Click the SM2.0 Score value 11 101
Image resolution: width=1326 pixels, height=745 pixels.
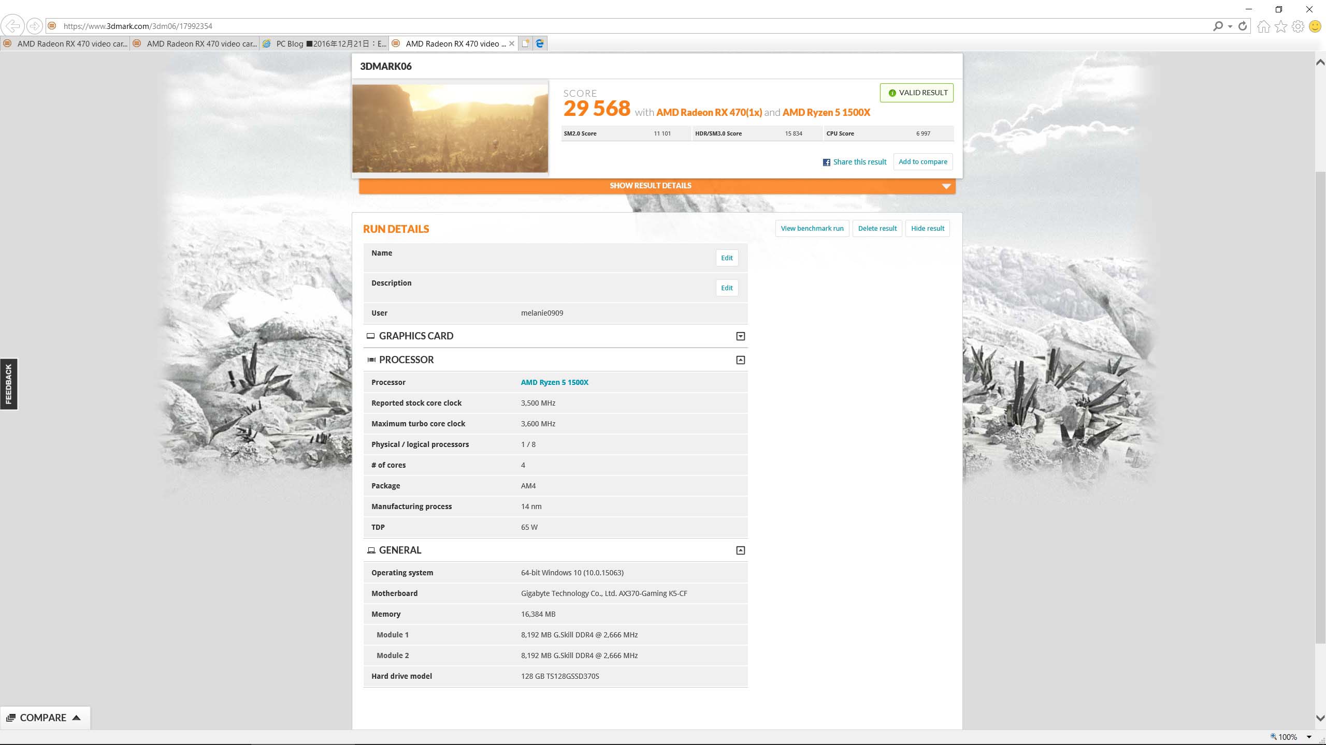point(662,133)
